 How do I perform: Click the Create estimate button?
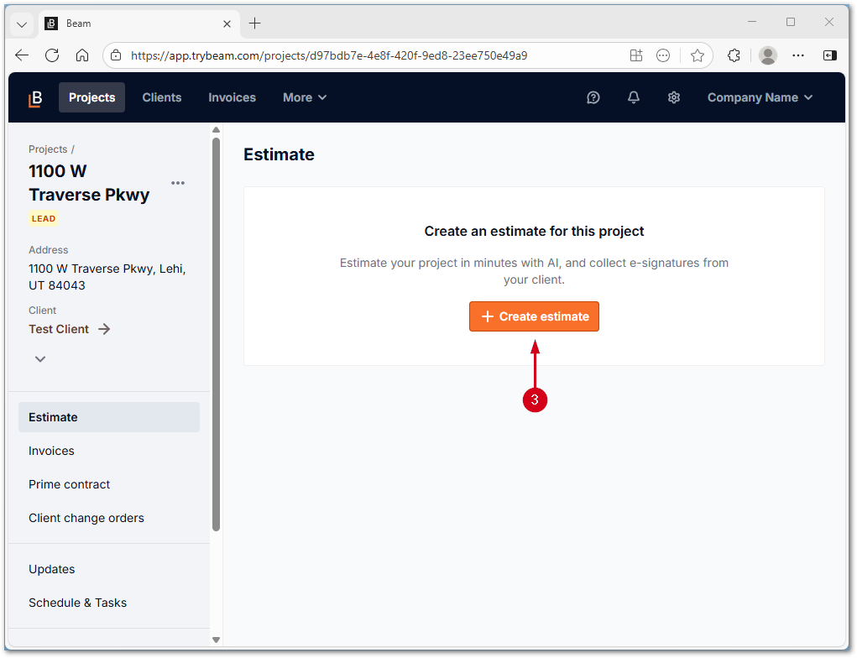[x=534, y=316]
